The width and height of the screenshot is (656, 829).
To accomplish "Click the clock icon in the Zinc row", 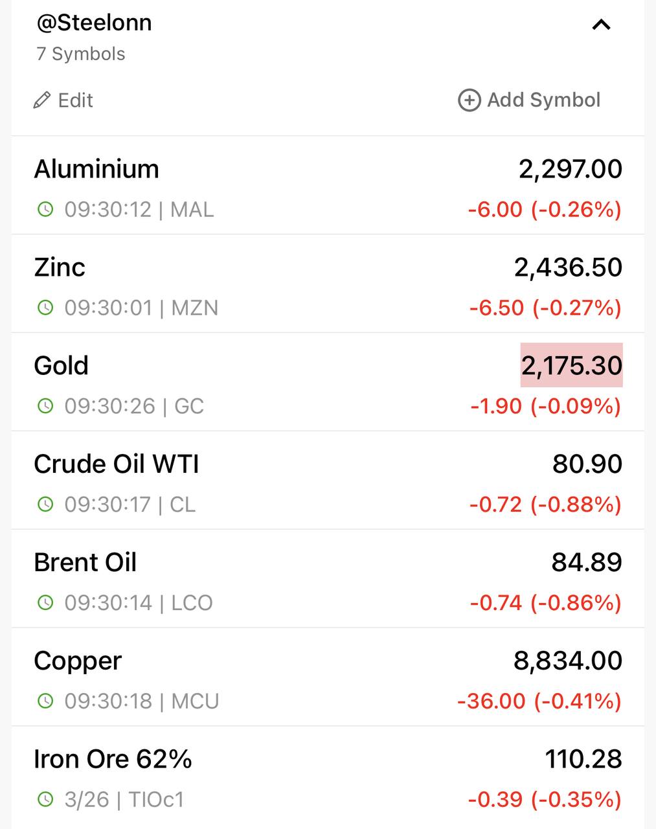I will (45, 308).
